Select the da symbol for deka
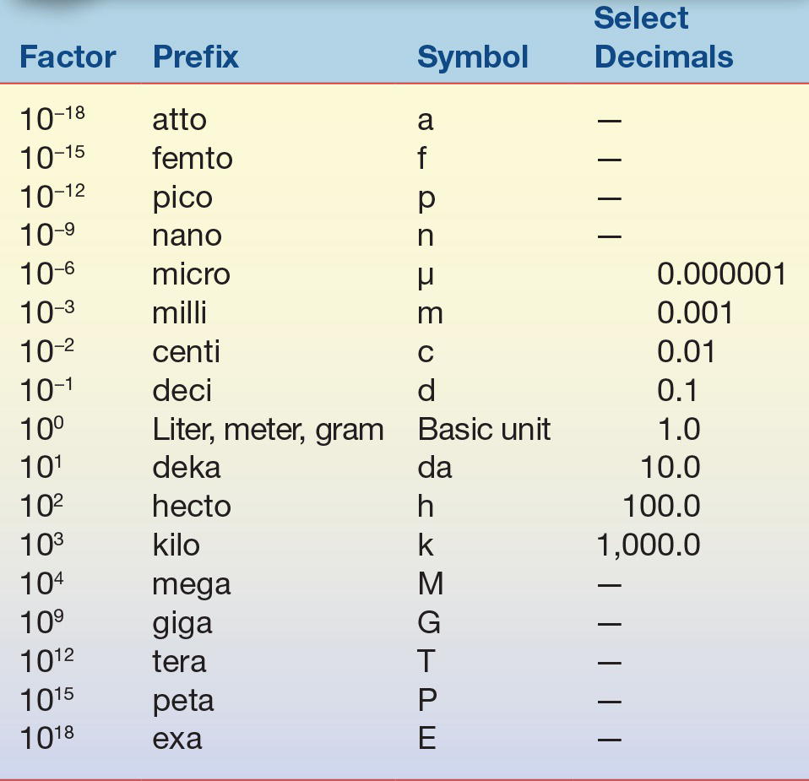 point(434,468)
